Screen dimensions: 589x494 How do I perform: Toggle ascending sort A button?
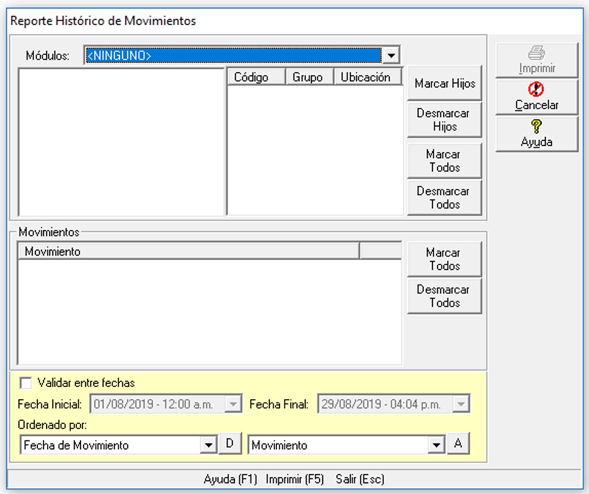pos(458,443)
